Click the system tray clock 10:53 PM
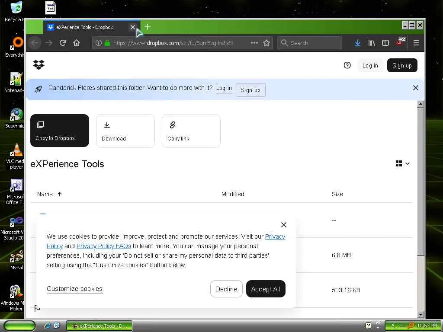 coord(427,326)
